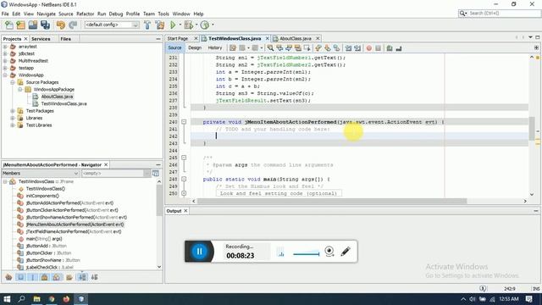Click the Debug Project toolbar icon
The height and width of the screenshot is (305, 542).
188,25
